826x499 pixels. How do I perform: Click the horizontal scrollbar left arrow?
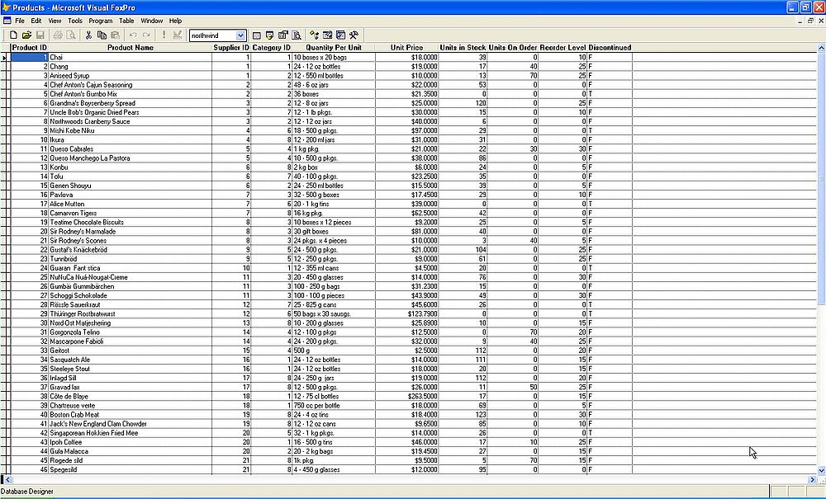[8, 479]
